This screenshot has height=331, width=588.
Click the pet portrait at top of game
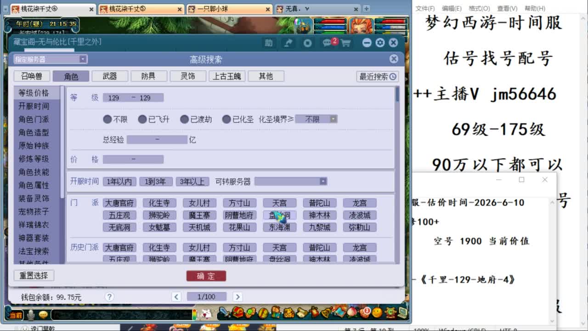(303, 26)
